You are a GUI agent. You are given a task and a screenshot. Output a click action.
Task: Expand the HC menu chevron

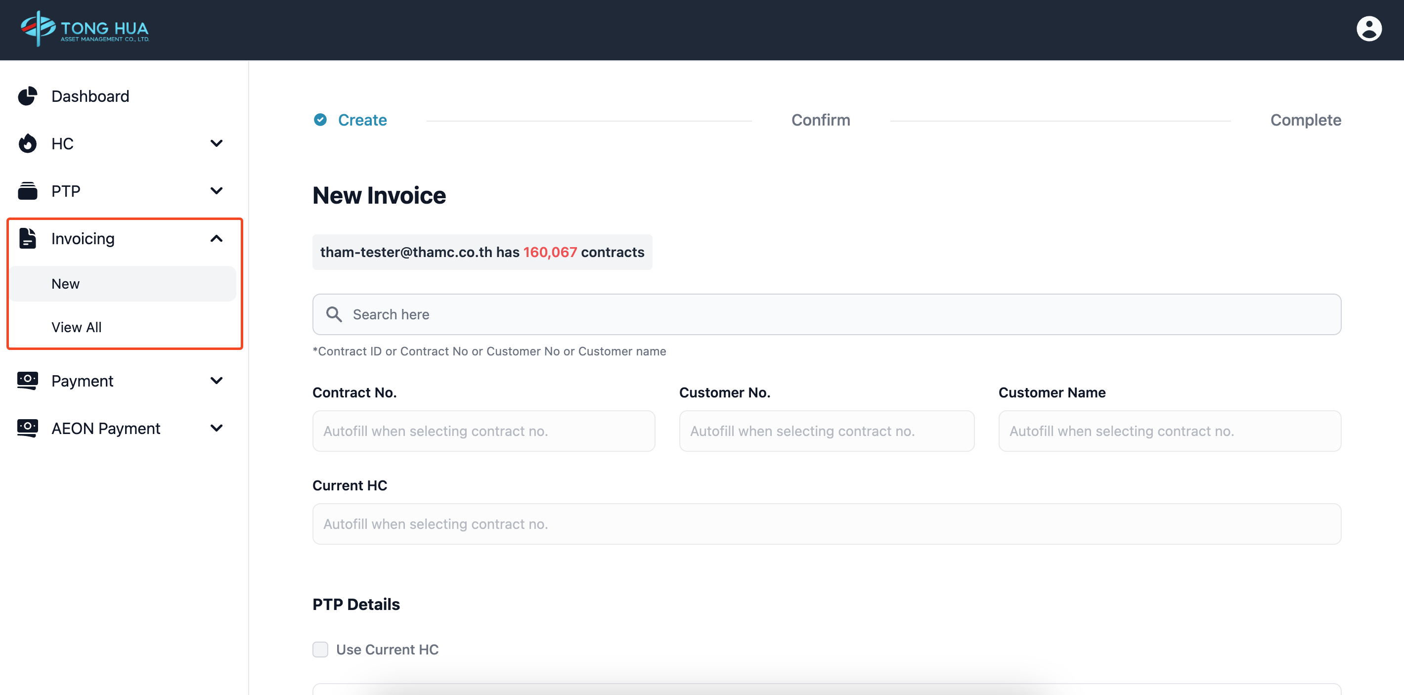pos(217,143)
